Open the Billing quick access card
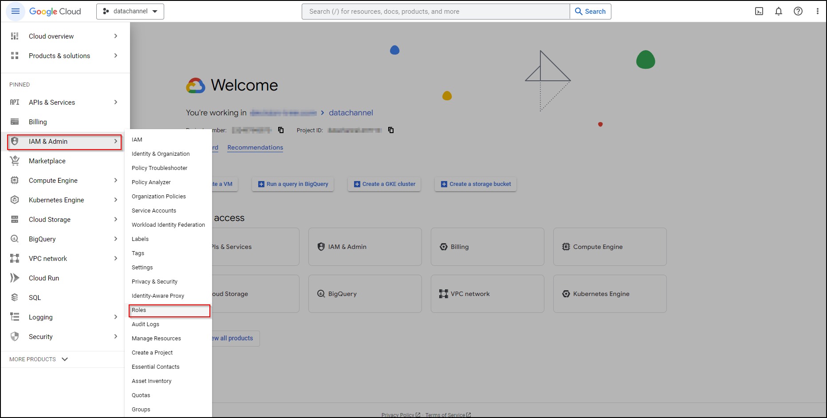 click(x=488, y=247)
